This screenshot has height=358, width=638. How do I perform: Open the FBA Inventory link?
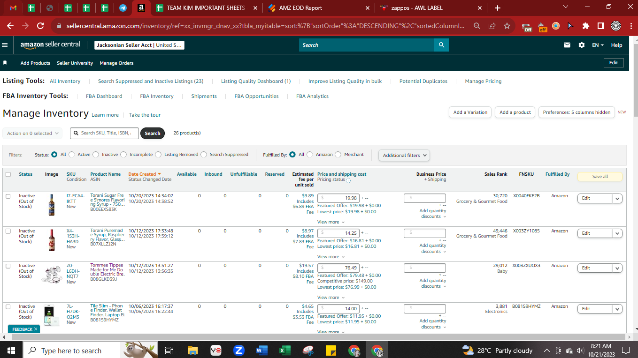click(x=157, y=96)
